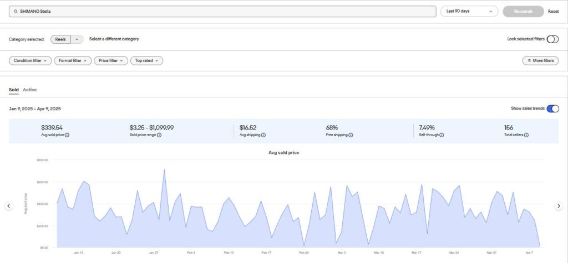Open the Top rated dropdown

point(146,61)
